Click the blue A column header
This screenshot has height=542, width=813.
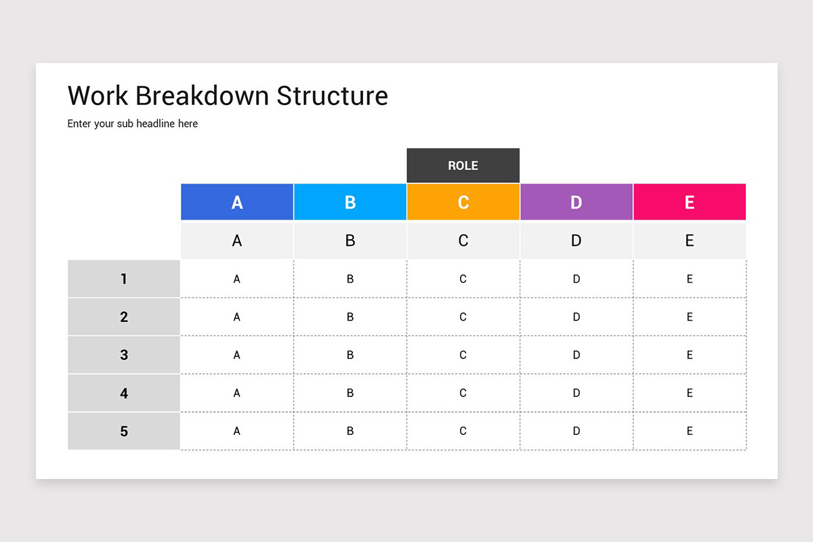(x=237, y=202)
